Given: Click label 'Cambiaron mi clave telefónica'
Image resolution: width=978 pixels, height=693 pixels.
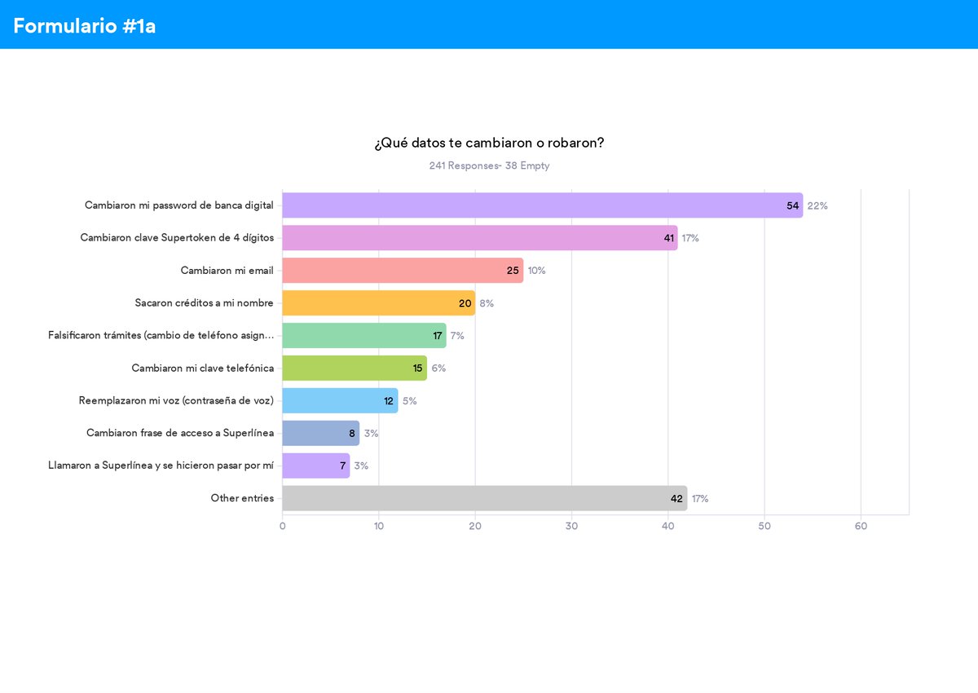Looking at the screenshot, I should [203, 369].
